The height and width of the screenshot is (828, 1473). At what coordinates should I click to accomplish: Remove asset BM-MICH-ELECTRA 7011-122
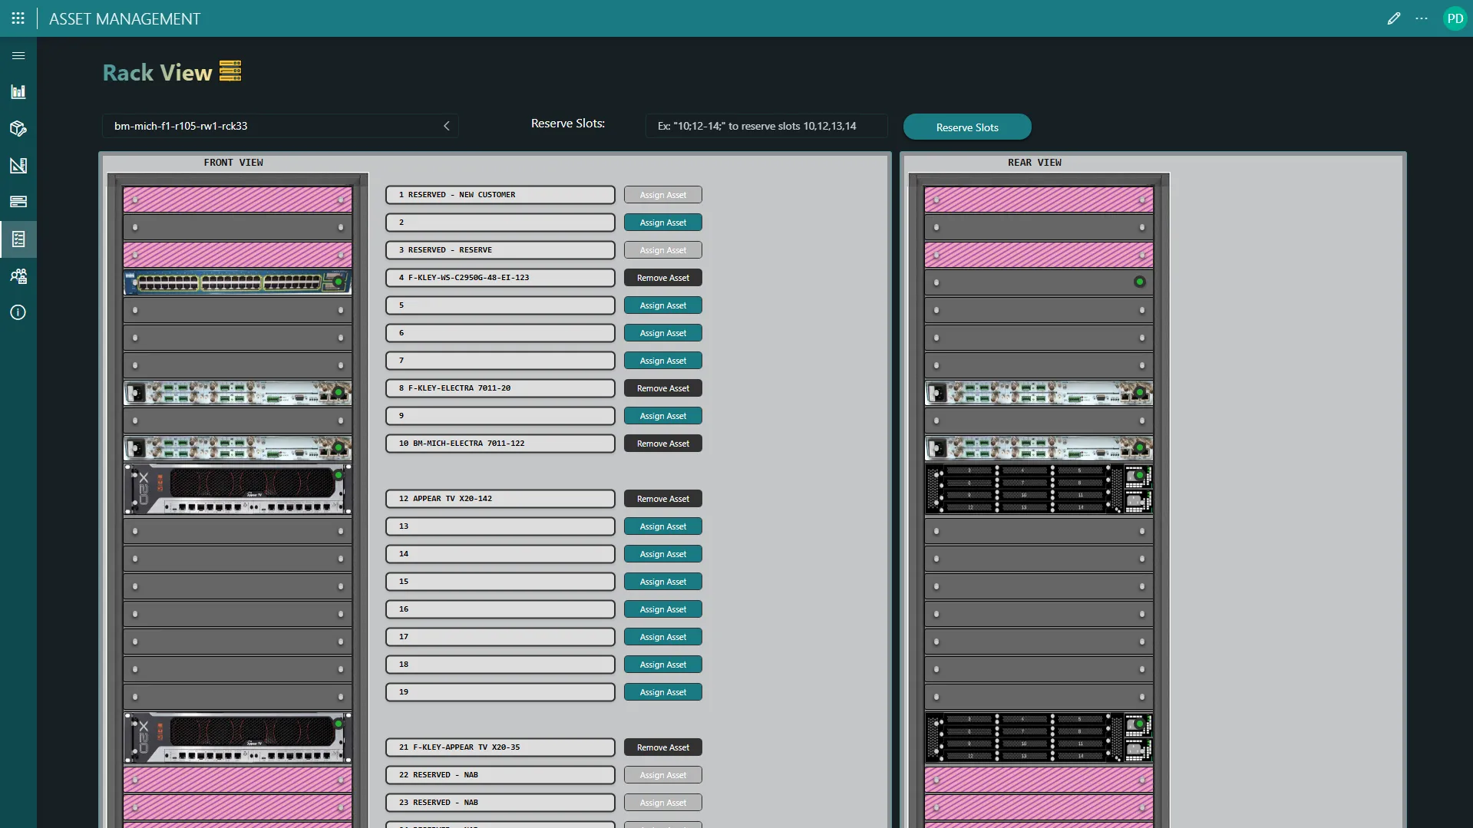pos(663,444)
